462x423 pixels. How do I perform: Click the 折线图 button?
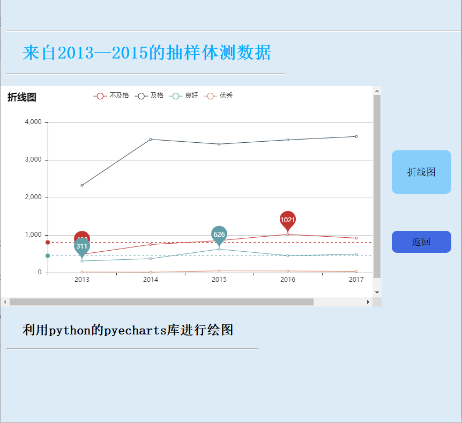[x=421, y=172]
